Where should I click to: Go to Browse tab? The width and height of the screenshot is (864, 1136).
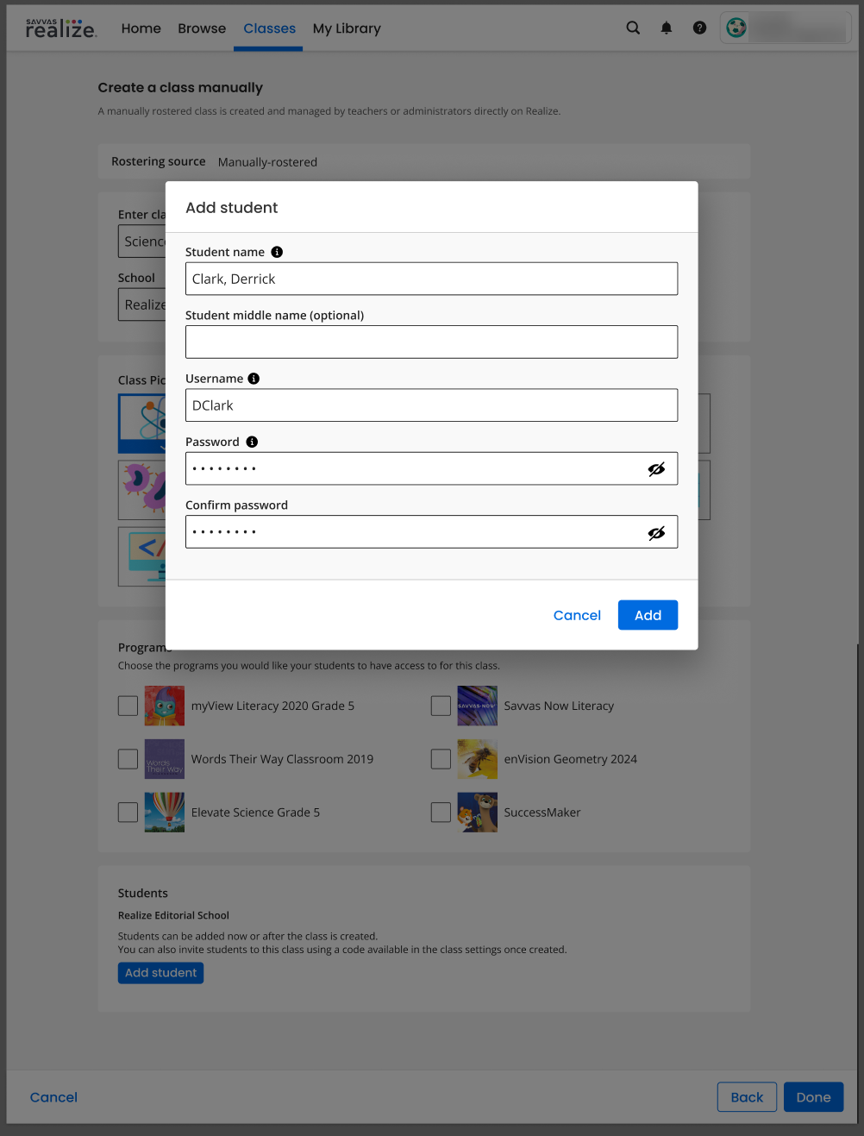tap(202, 28)
